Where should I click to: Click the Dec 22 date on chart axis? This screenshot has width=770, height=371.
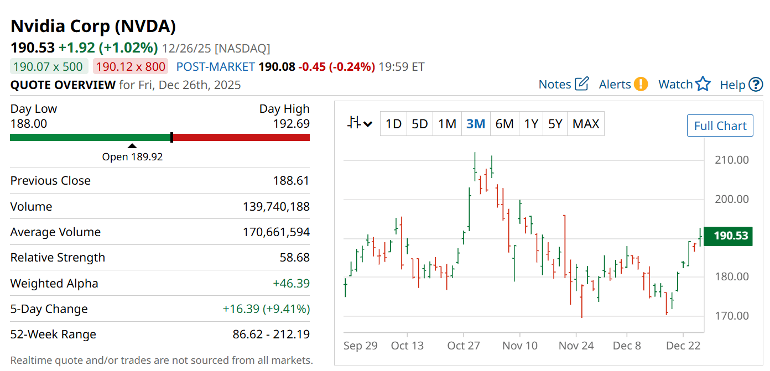(x=683, y=346)
